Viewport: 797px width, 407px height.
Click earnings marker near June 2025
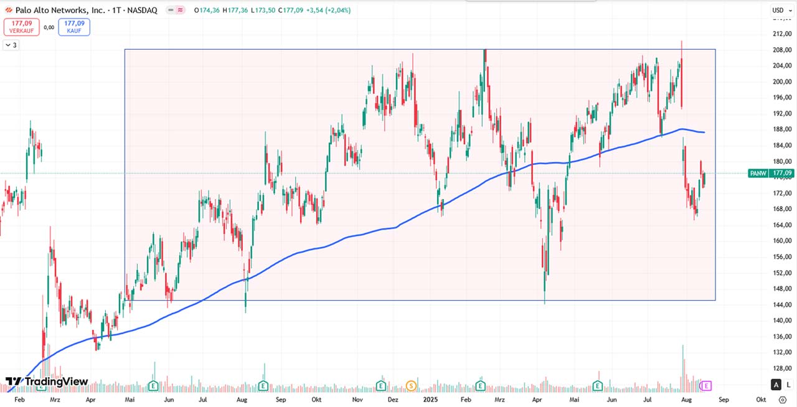point(598,386)
